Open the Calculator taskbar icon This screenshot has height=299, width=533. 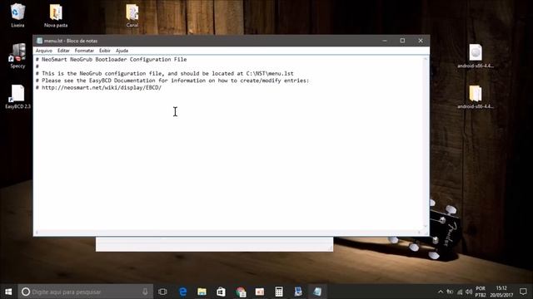pyautogui.click(x=279, y=292)
